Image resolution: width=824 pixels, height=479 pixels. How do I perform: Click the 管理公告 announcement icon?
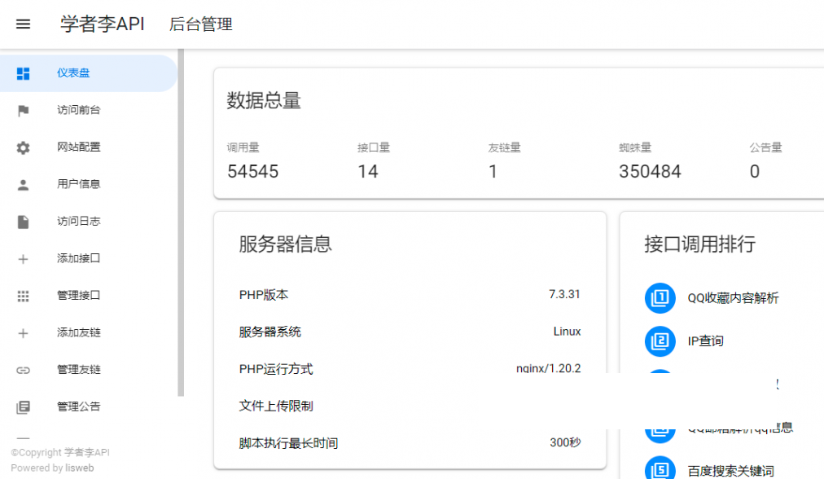[x=24, y=406]
